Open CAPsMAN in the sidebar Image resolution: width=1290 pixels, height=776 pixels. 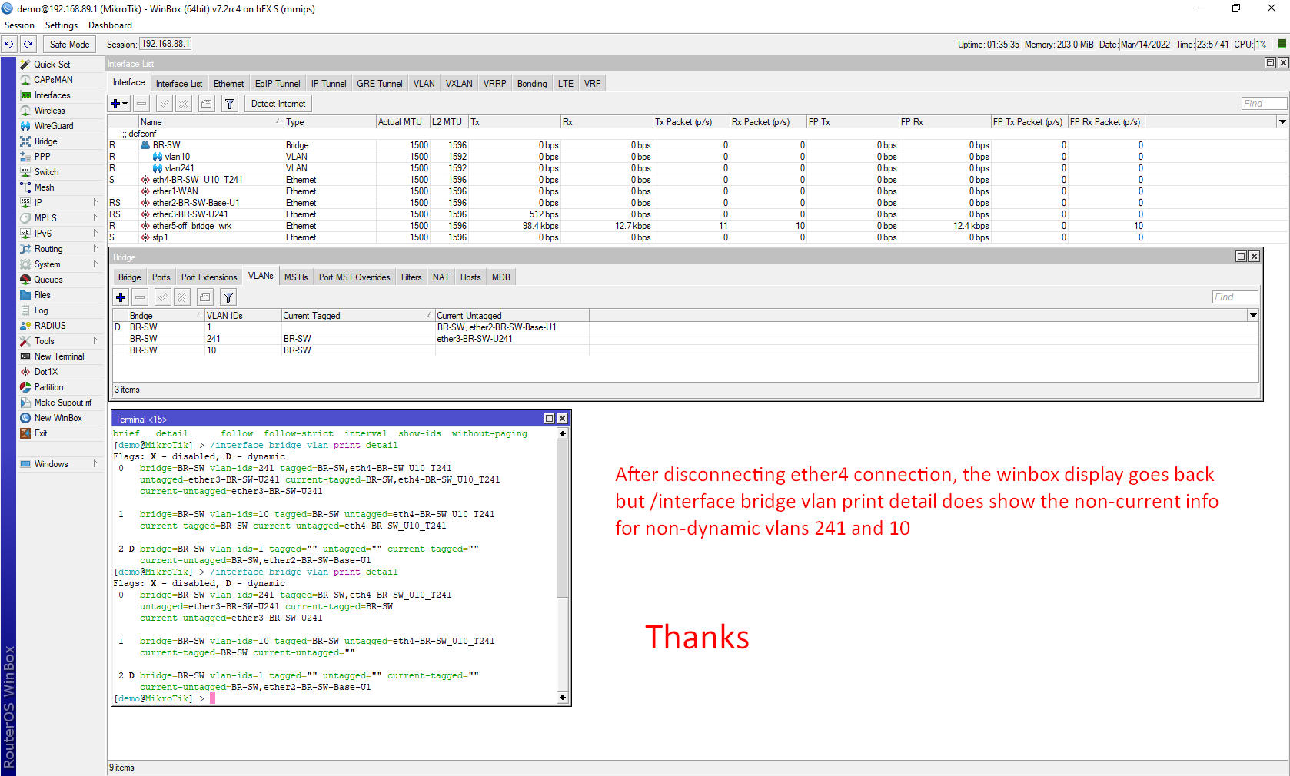[x=53, y=80]
